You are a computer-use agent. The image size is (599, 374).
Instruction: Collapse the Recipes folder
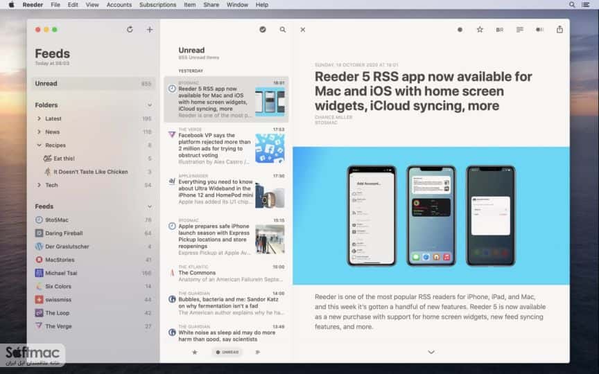click(39, 145)
